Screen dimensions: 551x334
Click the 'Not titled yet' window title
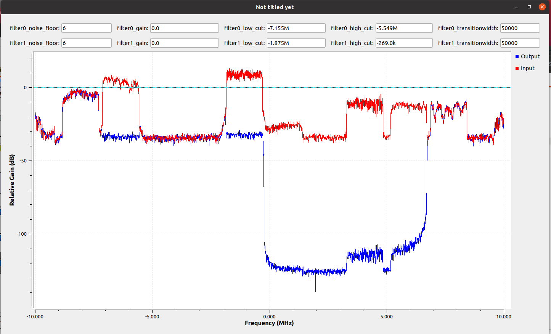(x=275, y=7)
